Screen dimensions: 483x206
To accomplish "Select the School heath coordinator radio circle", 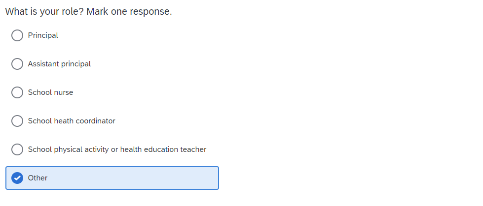I will pyautogui.click(x=17, y=121).
